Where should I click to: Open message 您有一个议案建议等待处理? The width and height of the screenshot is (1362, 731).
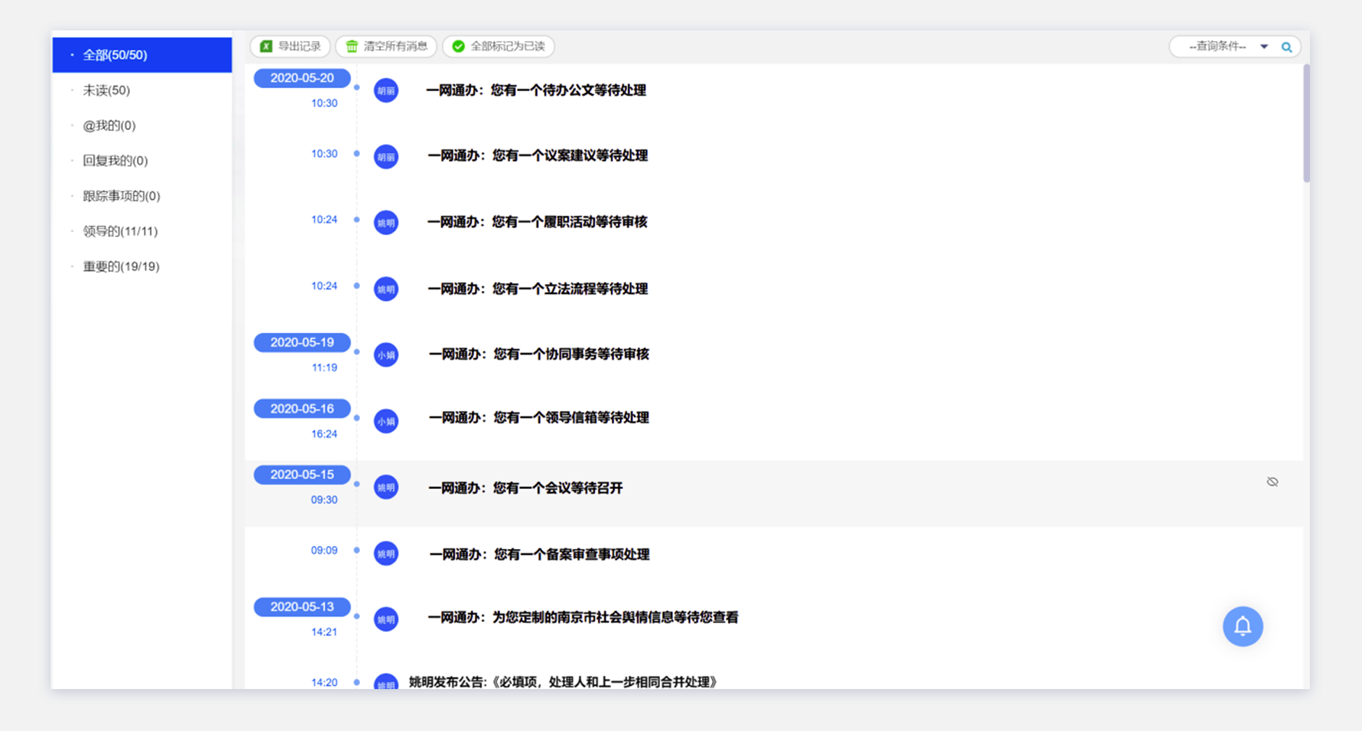537,156
